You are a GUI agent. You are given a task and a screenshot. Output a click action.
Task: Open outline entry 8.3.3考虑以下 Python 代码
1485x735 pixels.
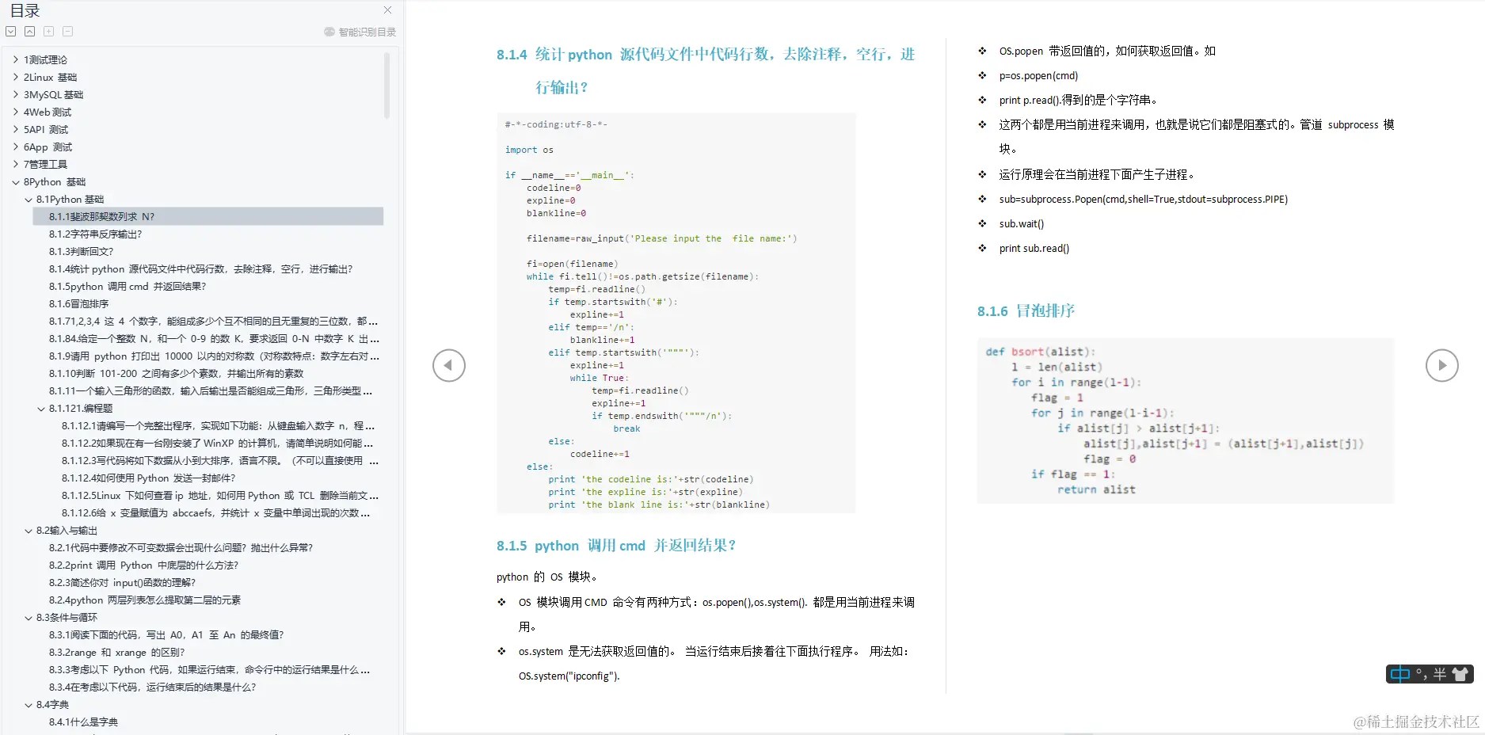[210, 669]
